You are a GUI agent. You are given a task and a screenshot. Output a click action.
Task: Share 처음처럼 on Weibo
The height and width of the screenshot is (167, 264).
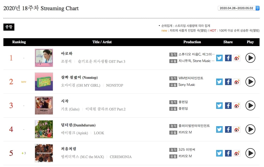coord(237,153)
